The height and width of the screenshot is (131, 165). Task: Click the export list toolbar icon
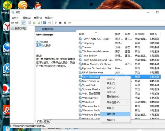point(39,23)
